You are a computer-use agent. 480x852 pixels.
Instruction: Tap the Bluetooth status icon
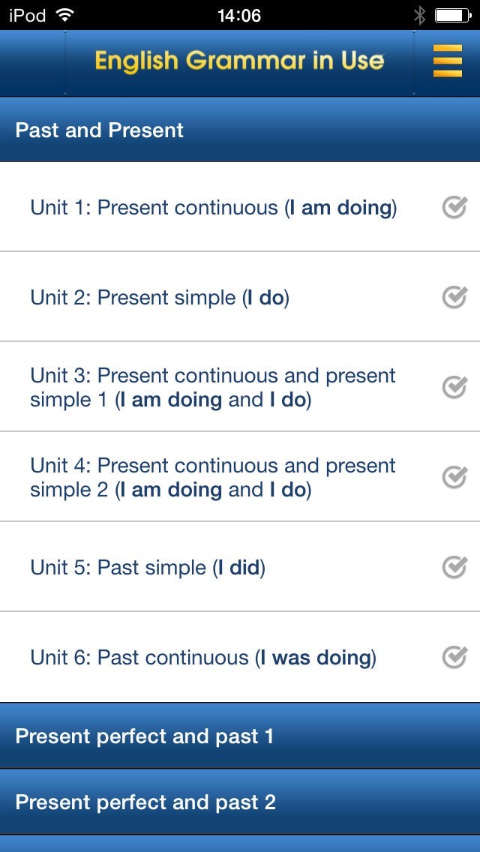click(419, 15)
